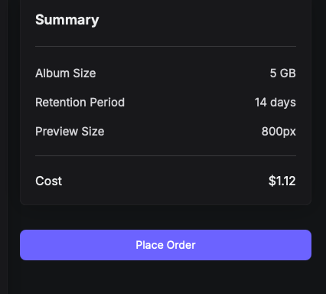
Task: Click the word Period in Retention Period
Action: point(107,103)
